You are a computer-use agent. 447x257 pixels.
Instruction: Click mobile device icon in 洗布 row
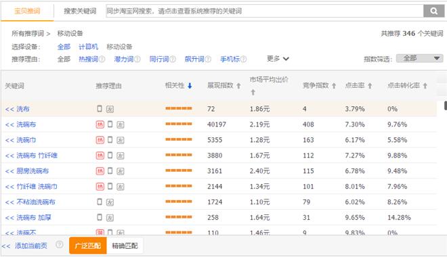[x=100, y=108]
